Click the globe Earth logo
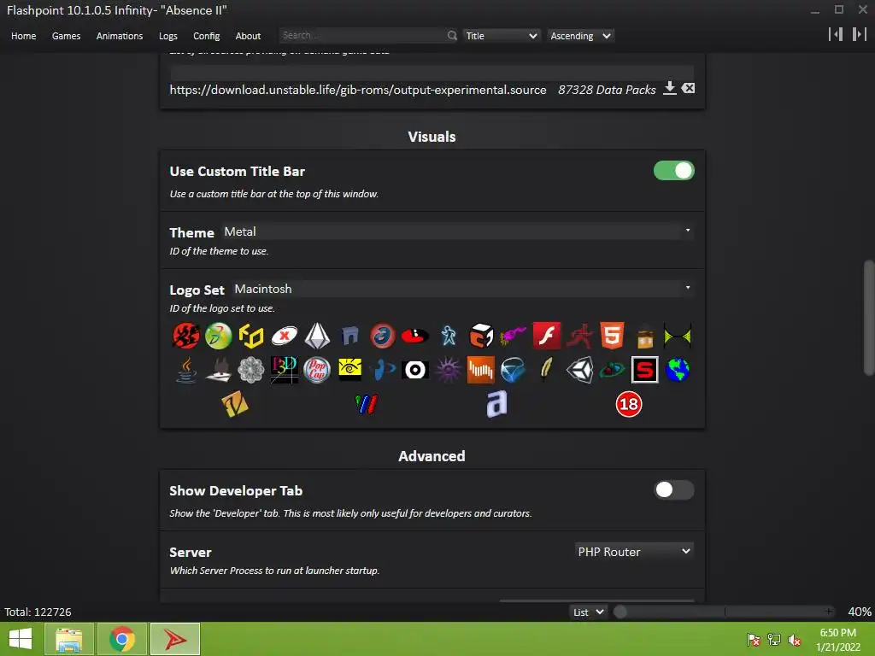 point(677,369)
